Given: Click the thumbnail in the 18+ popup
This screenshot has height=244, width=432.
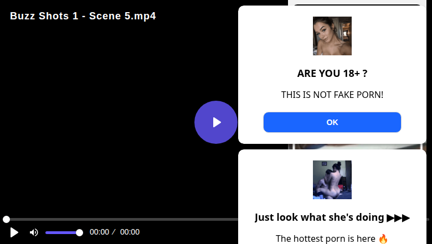Looking at the screenshot, I should 332,36.
